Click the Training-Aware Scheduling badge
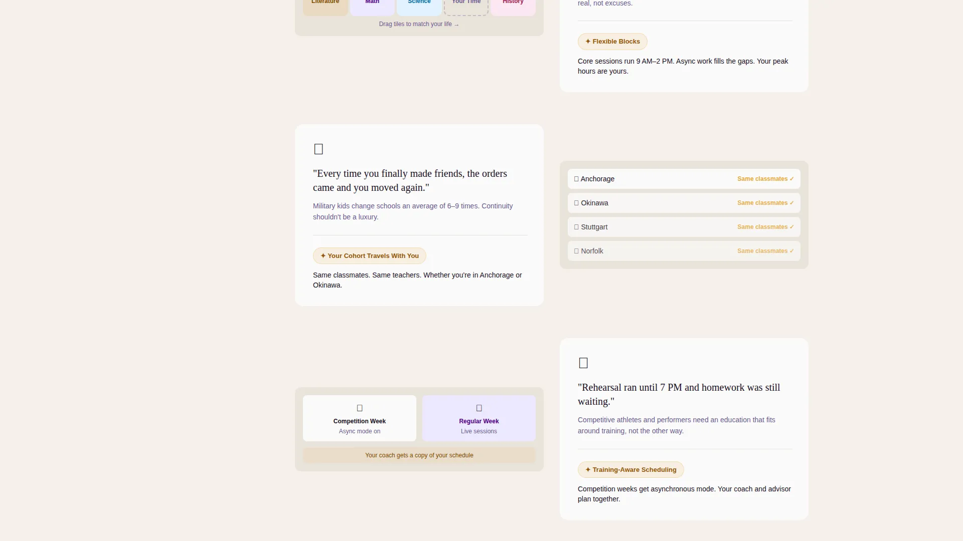963x541 pixels. click(x=631, y=470)
